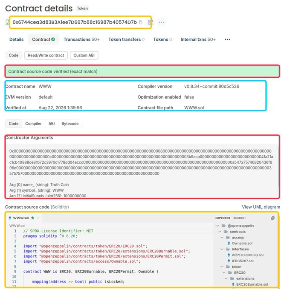
Task: Collapse the explorer panel icon
Action: 272,218
